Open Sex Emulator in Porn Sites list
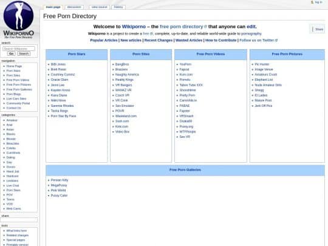328x246 pixels. (125, 106)
